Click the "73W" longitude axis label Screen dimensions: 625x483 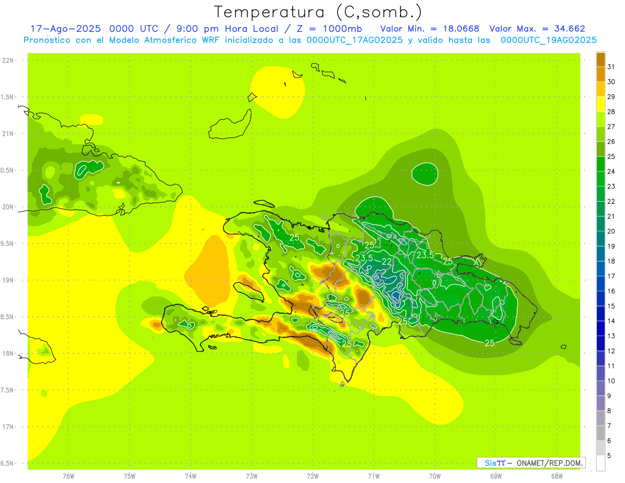click(x=252, y=476)
